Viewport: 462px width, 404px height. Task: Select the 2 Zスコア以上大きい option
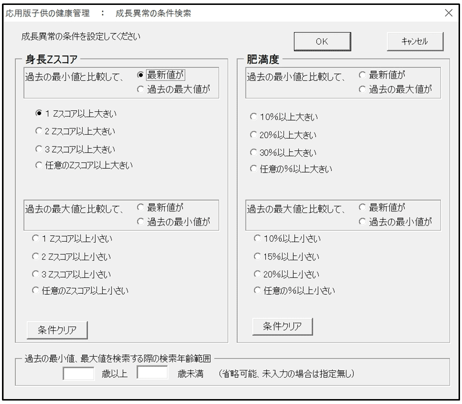[x=39, y=131]
